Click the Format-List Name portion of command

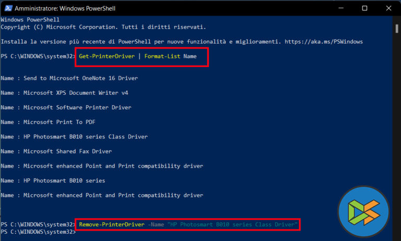click(171, 56)
